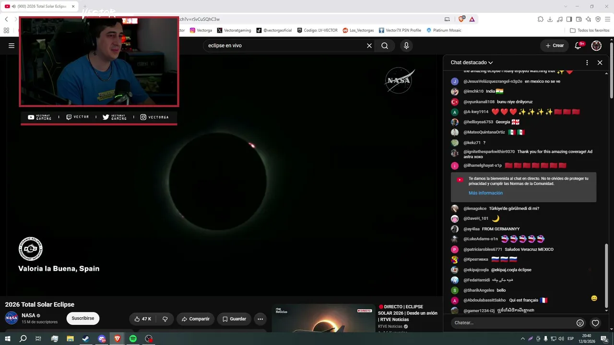Click the YouTube search magnifier button

(385, 46)
